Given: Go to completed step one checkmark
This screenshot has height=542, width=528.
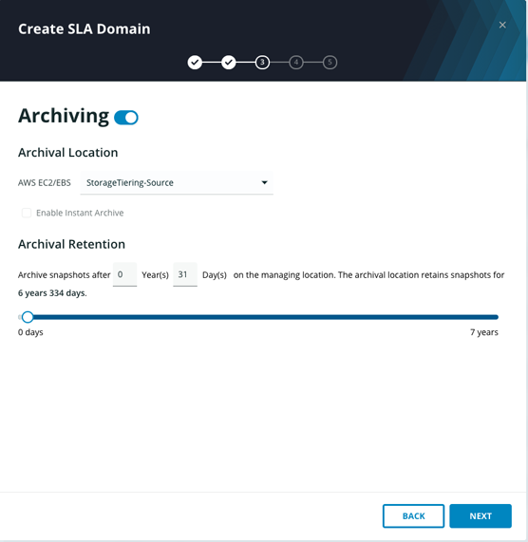Looking at the screenshot, I should pyautogui.click(x=195, y=63).
